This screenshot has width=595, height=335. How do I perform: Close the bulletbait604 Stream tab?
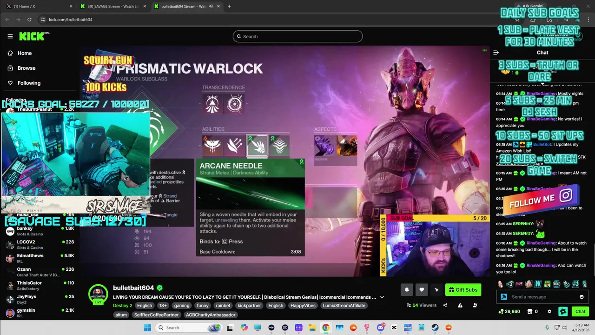tap(219, 7)
